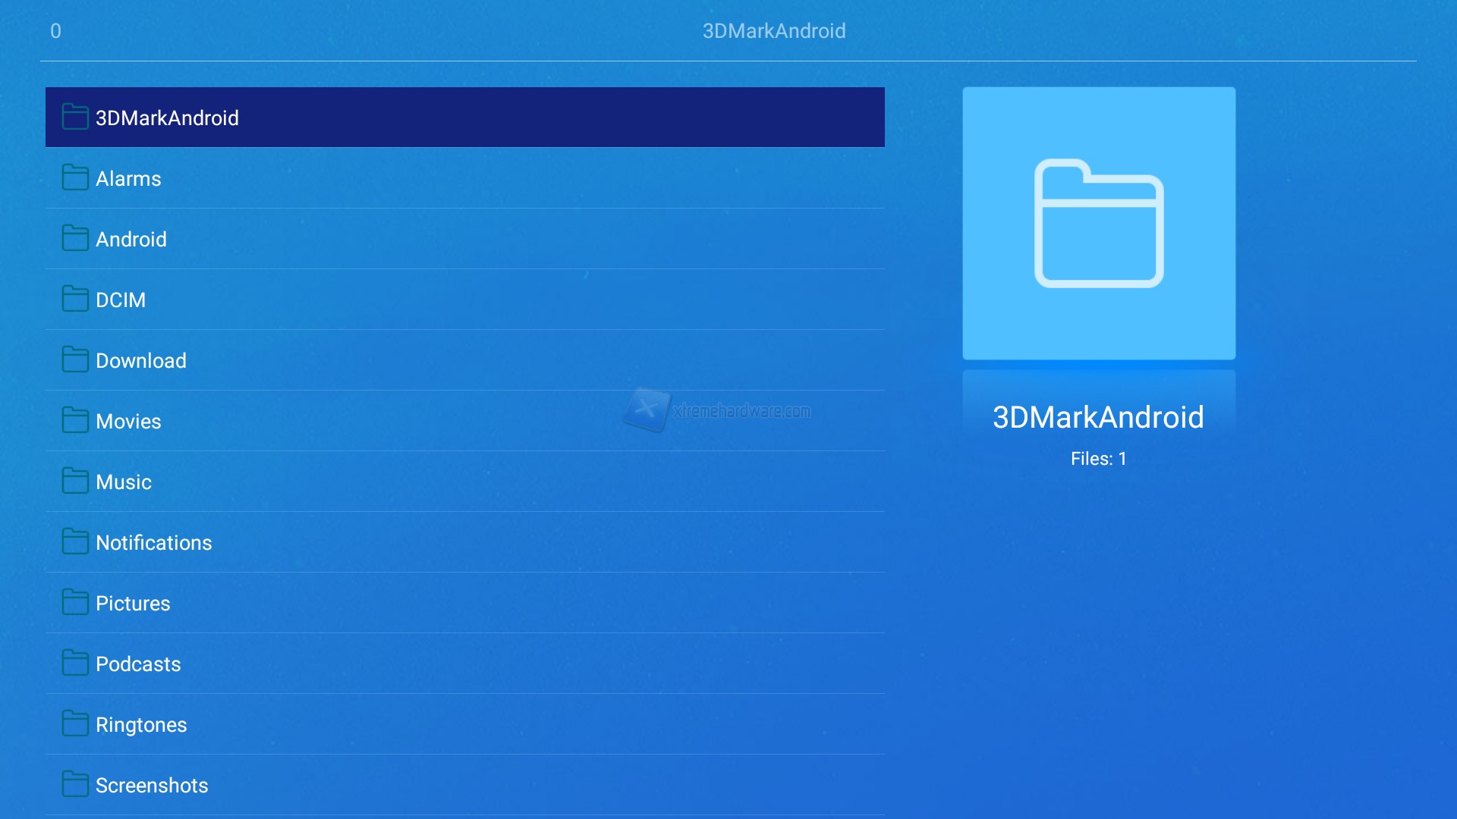Click the folder icon next to Music
1457x819 pixels.
[75, 482]
